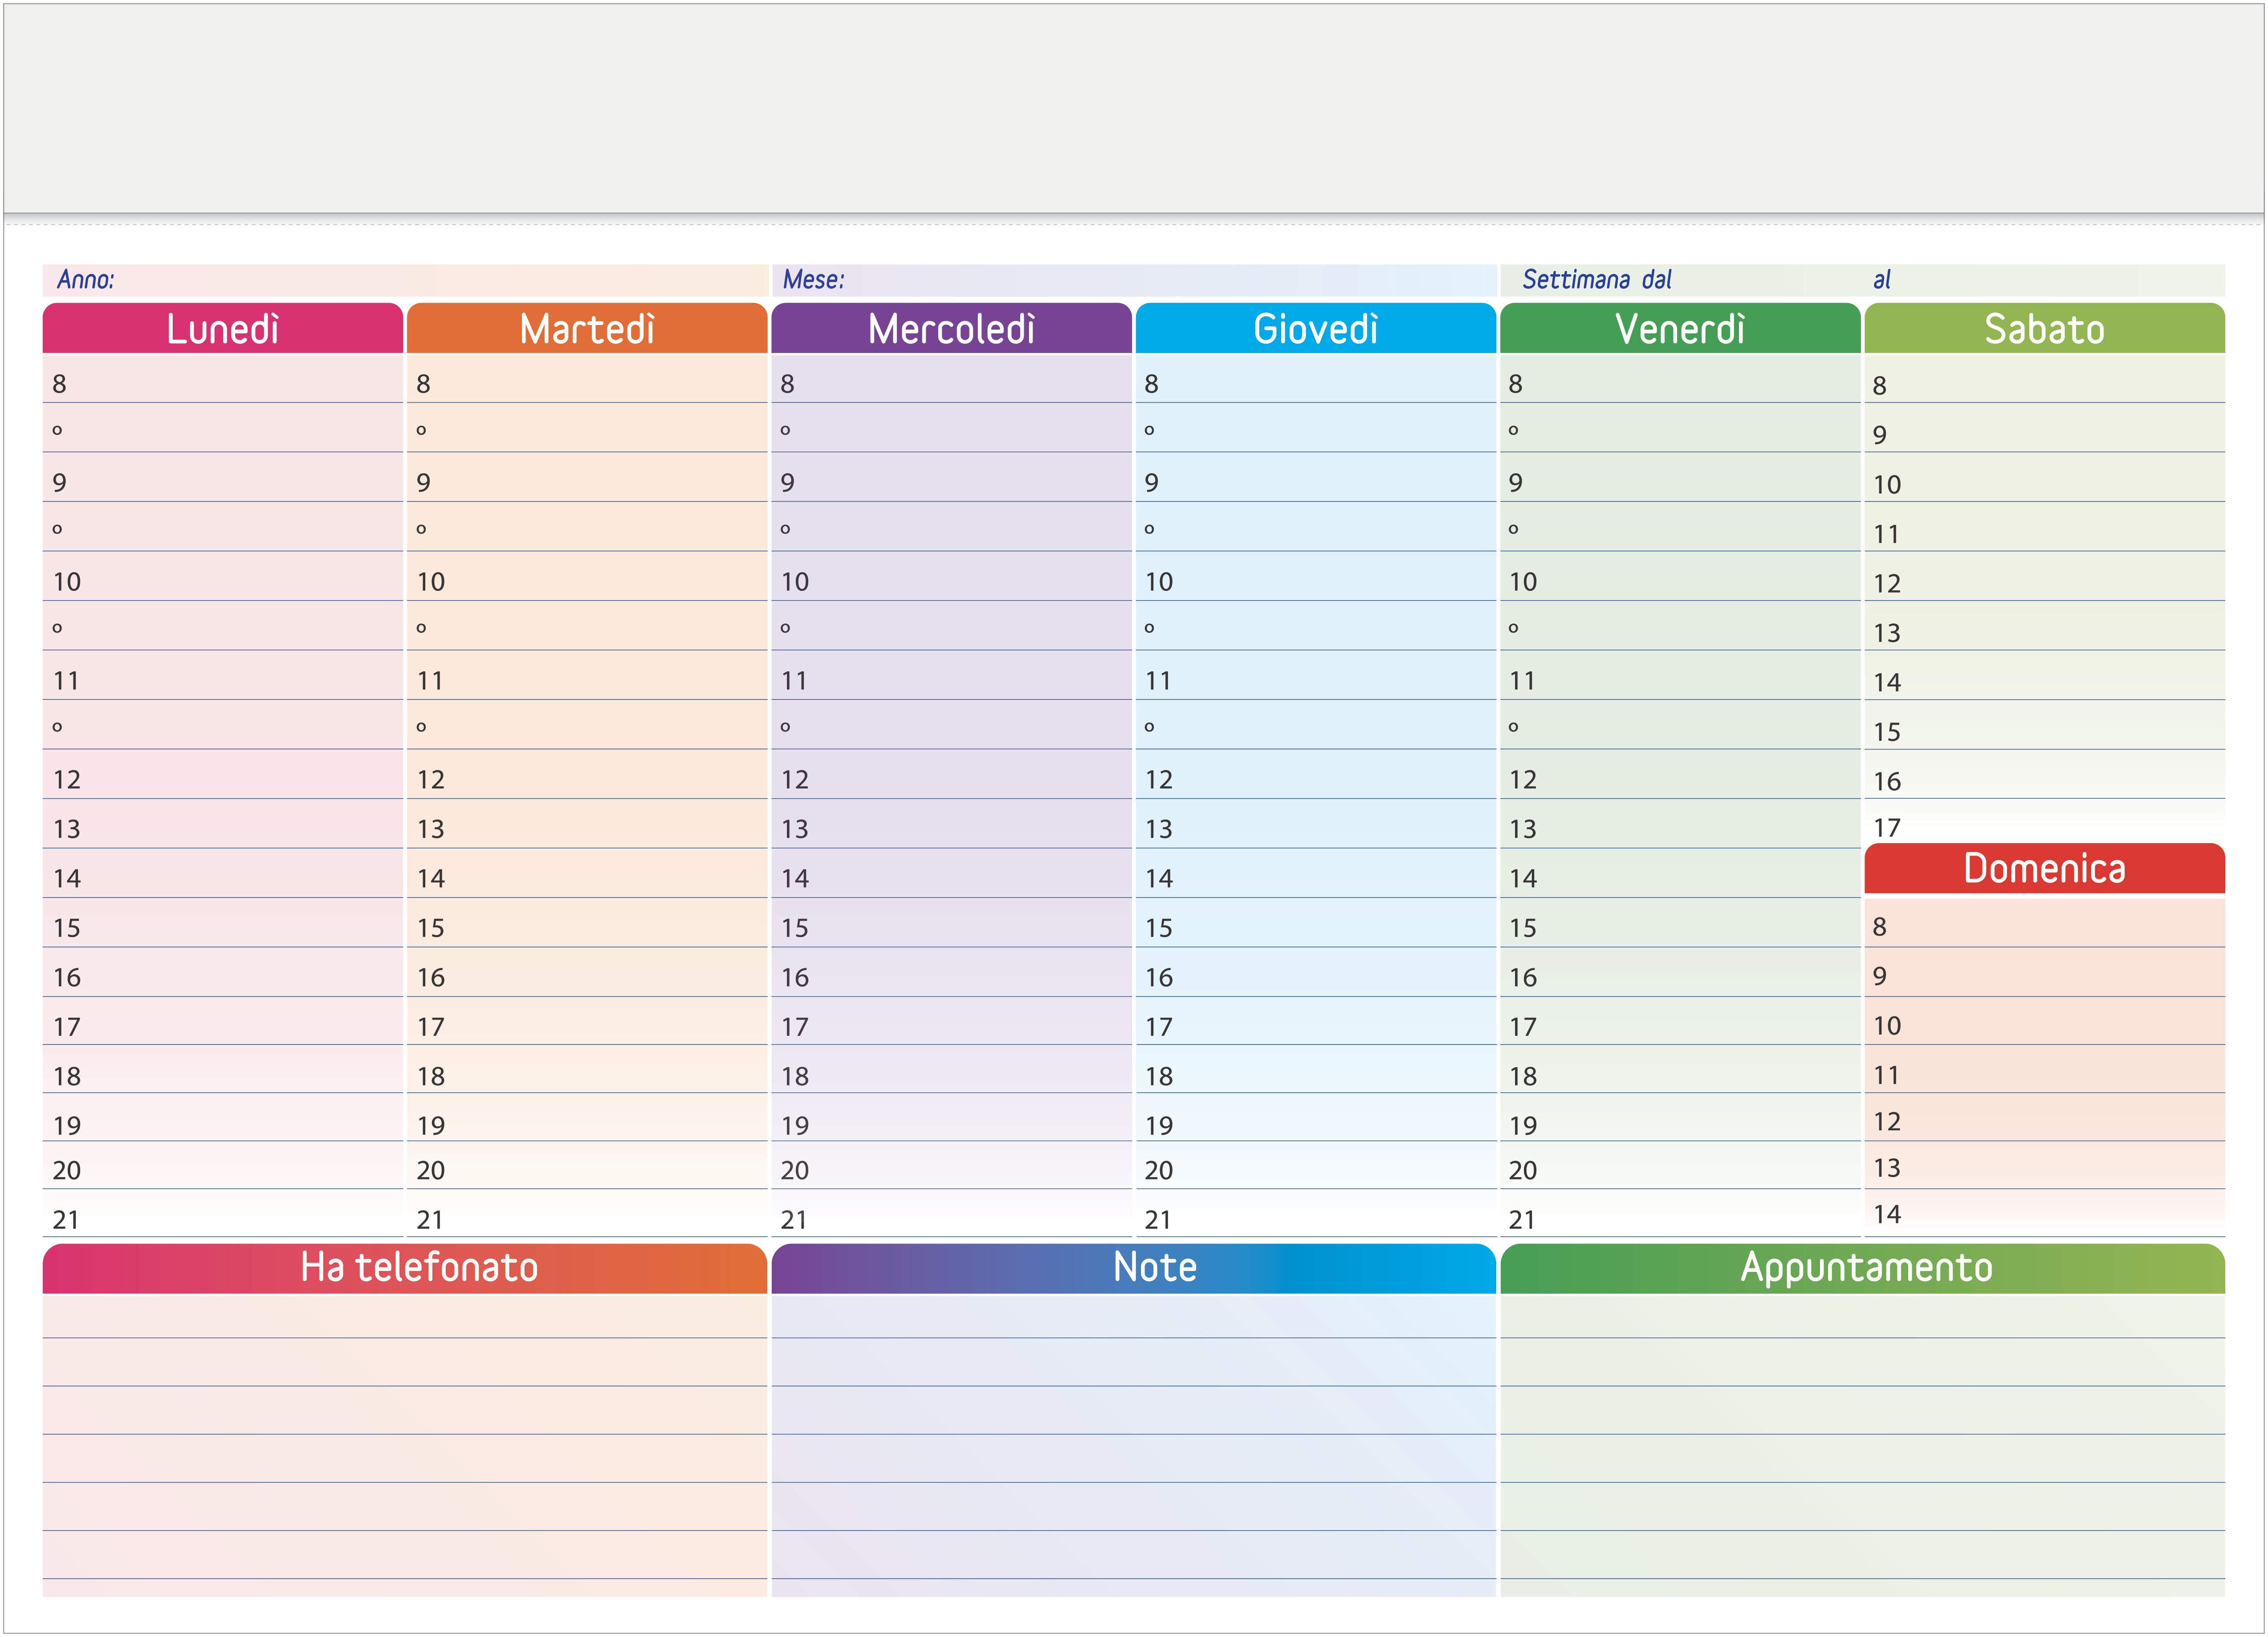
Task: Select hour 12 under Sabato
Action: 2045,577
